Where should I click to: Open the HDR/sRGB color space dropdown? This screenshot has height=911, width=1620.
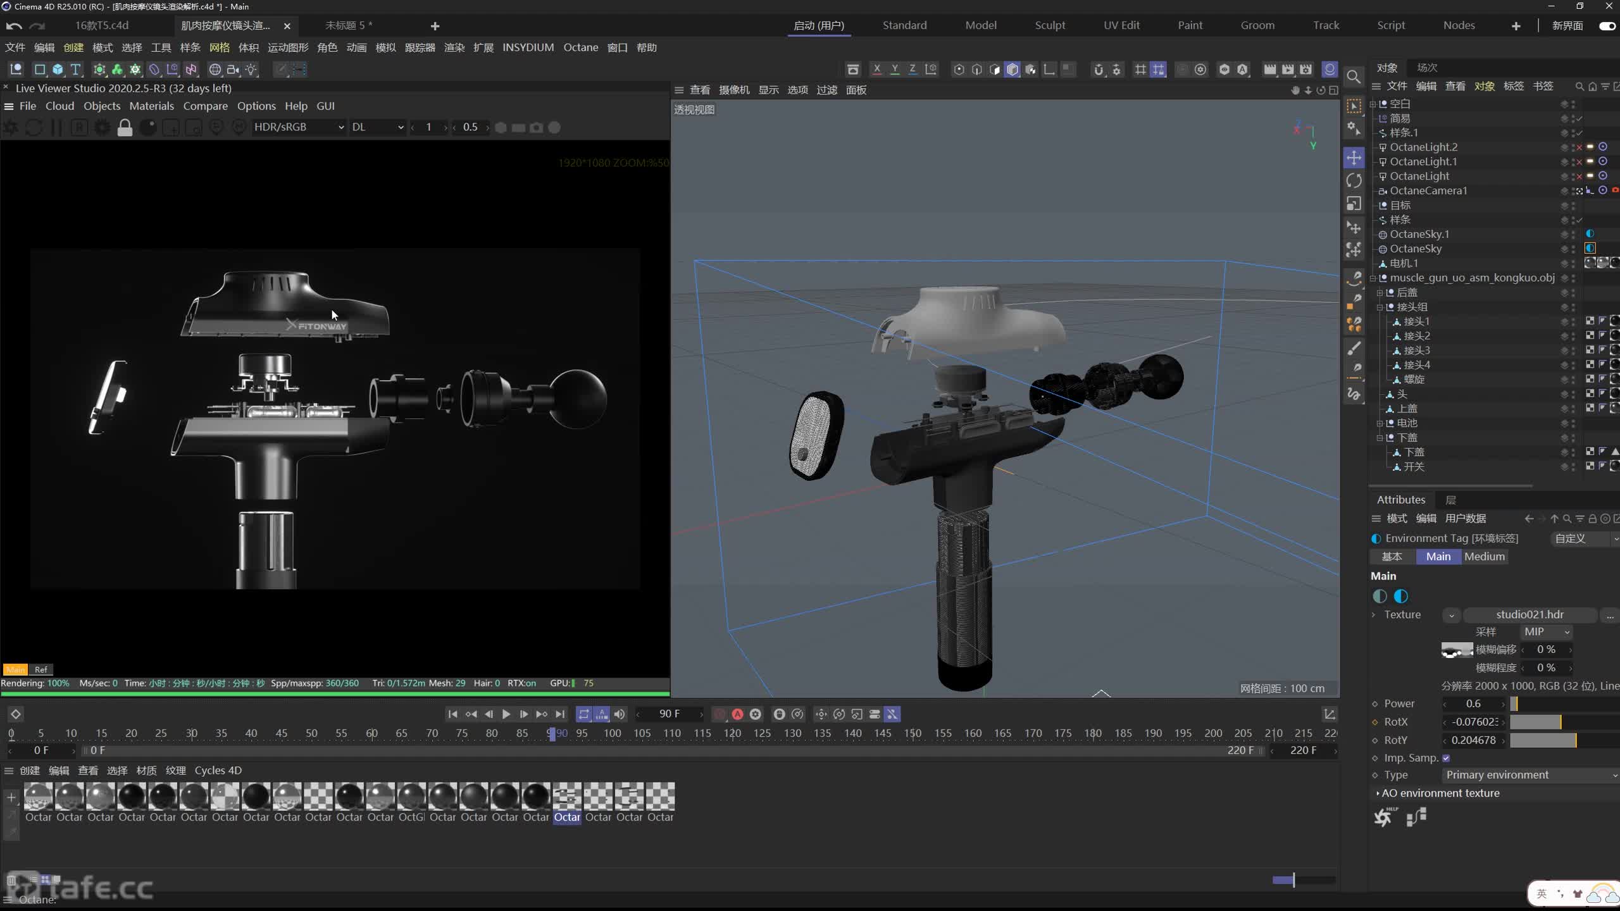click(x=298, y=127)
